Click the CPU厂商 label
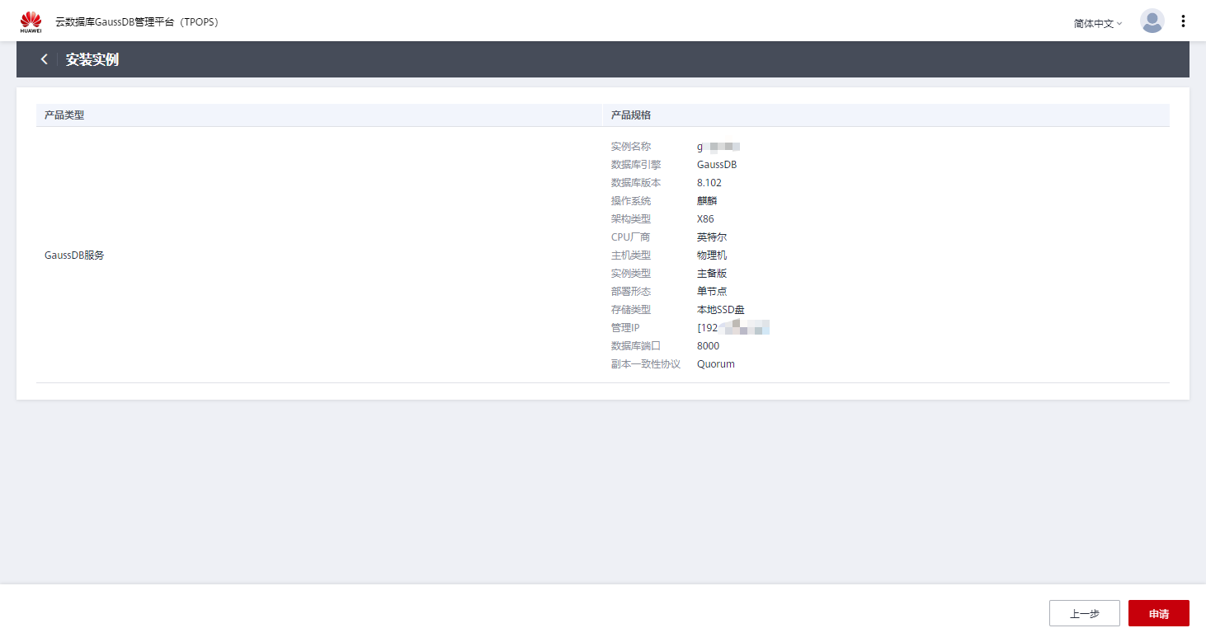 (630, 237)
